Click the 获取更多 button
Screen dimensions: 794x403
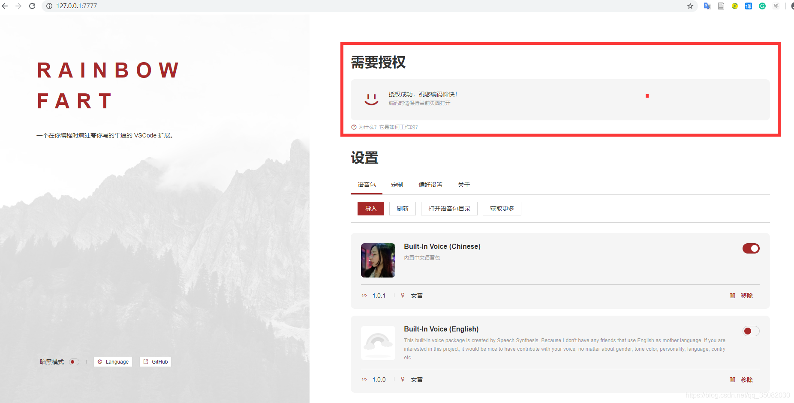(502, 209)
